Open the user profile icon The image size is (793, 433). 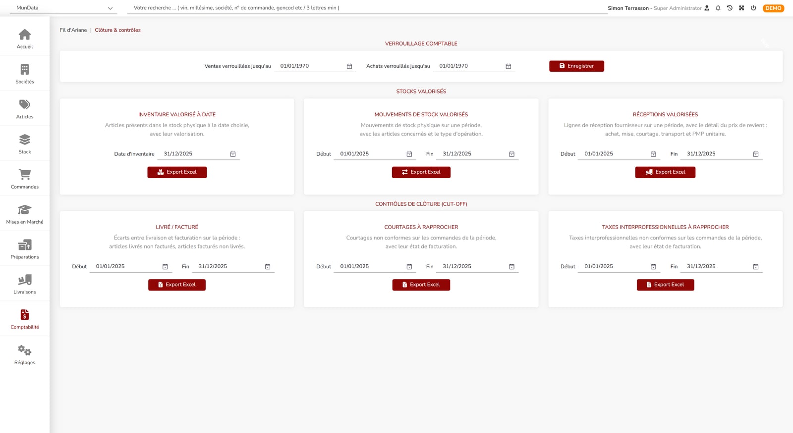707,8
